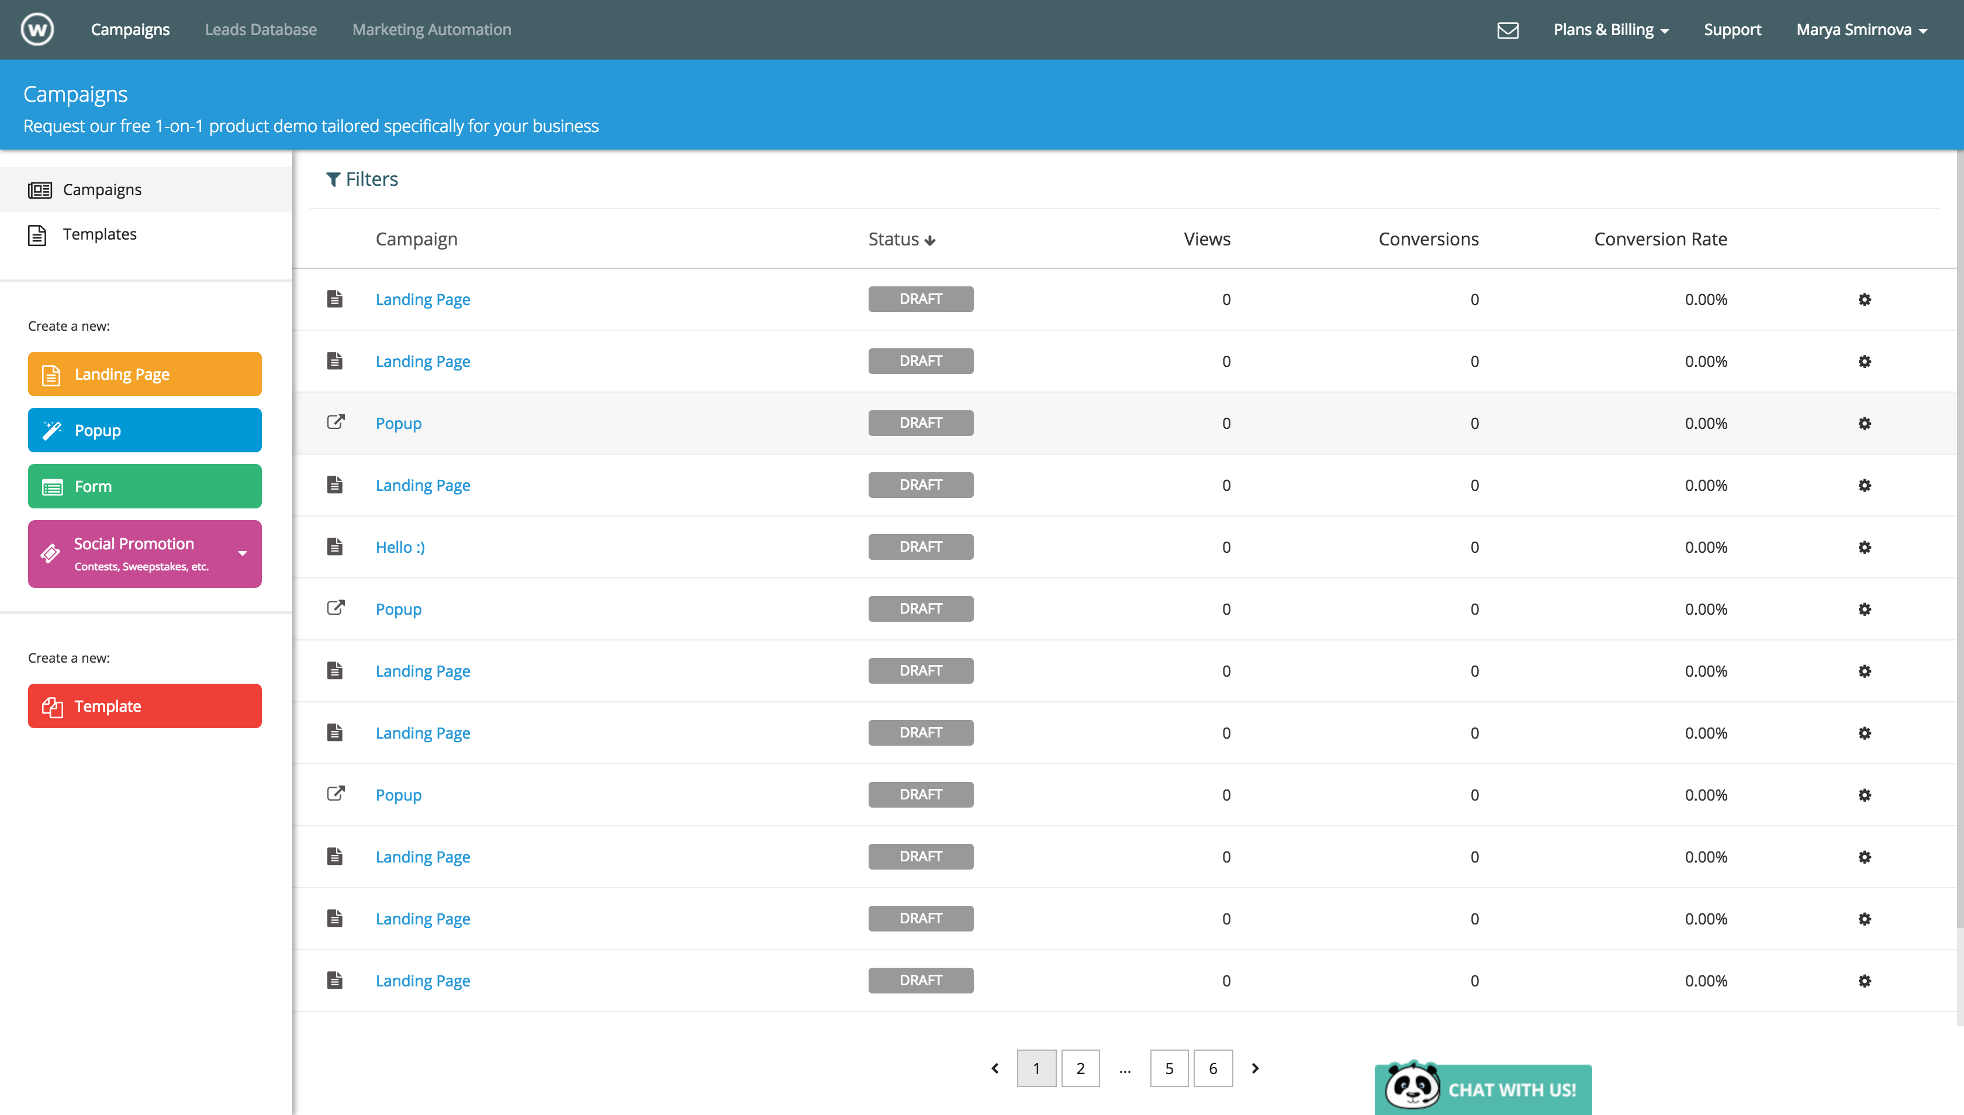Go to page 2

tap(1080, 1068)
